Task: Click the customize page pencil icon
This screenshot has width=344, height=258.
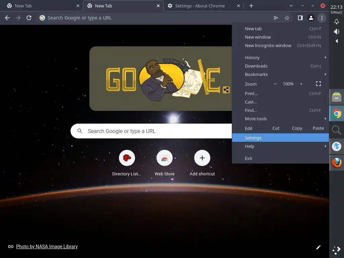Action: [318, 247]
